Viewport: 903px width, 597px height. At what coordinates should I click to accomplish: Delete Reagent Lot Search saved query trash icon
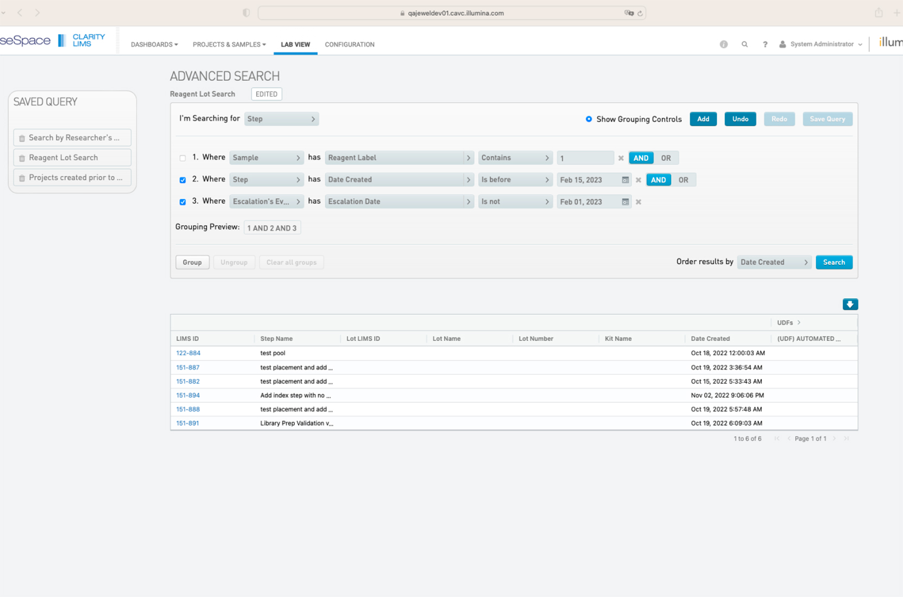[22, 158]
